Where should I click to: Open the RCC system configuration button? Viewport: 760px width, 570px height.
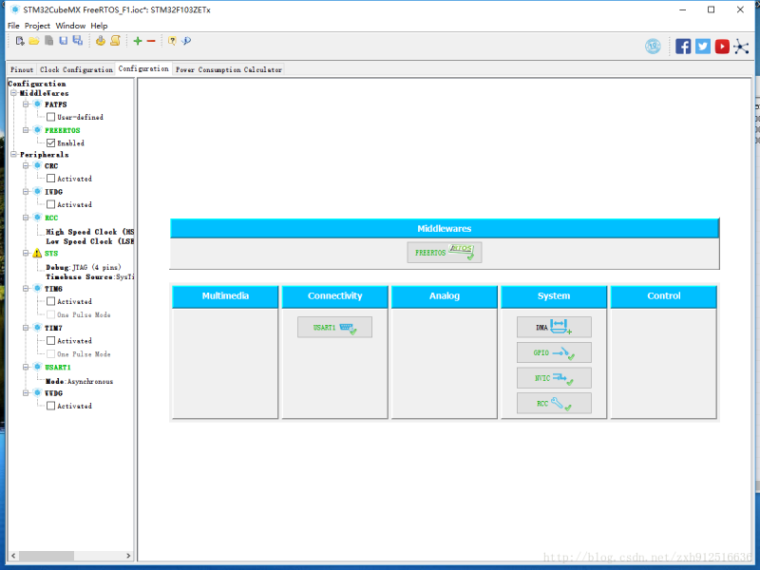(x=554, y=403)
